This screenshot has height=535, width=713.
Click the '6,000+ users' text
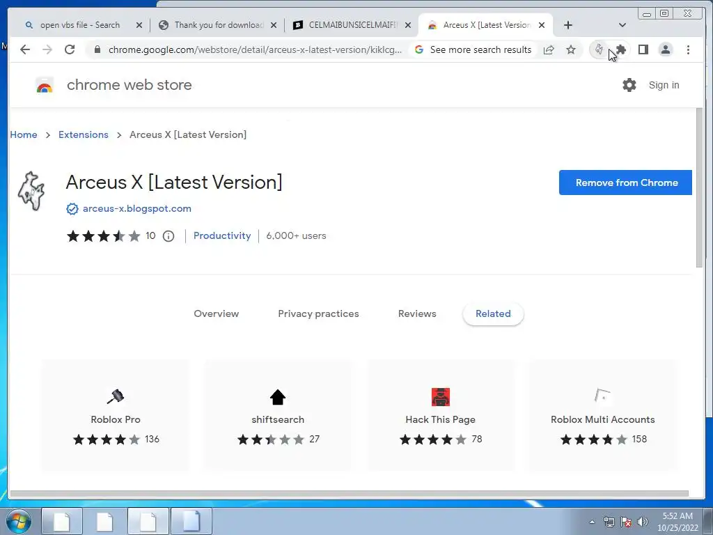click(296, 236)
